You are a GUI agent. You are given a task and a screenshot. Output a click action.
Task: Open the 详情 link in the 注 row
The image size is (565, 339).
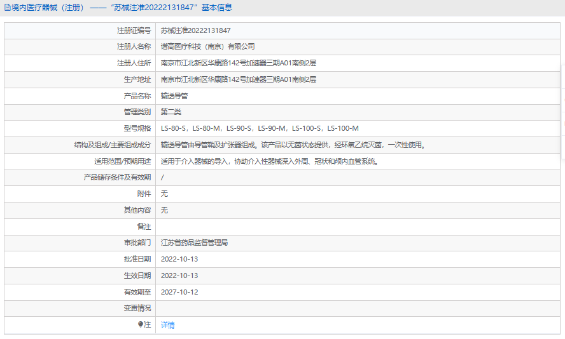coord(167,325)
